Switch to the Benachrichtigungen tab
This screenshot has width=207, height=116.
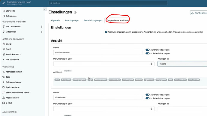tap(93, 20)
